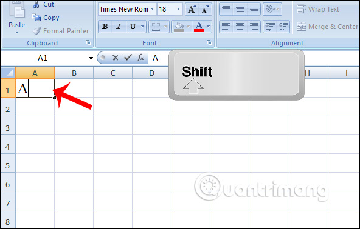Open Insert Function fx
This screenshot has height=229, width=360.
tap(140, 58)
